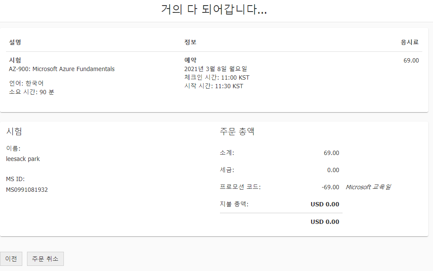
Task: Select the ID MS0991081932
Action: pyautogui.click(x=27, y=190)
